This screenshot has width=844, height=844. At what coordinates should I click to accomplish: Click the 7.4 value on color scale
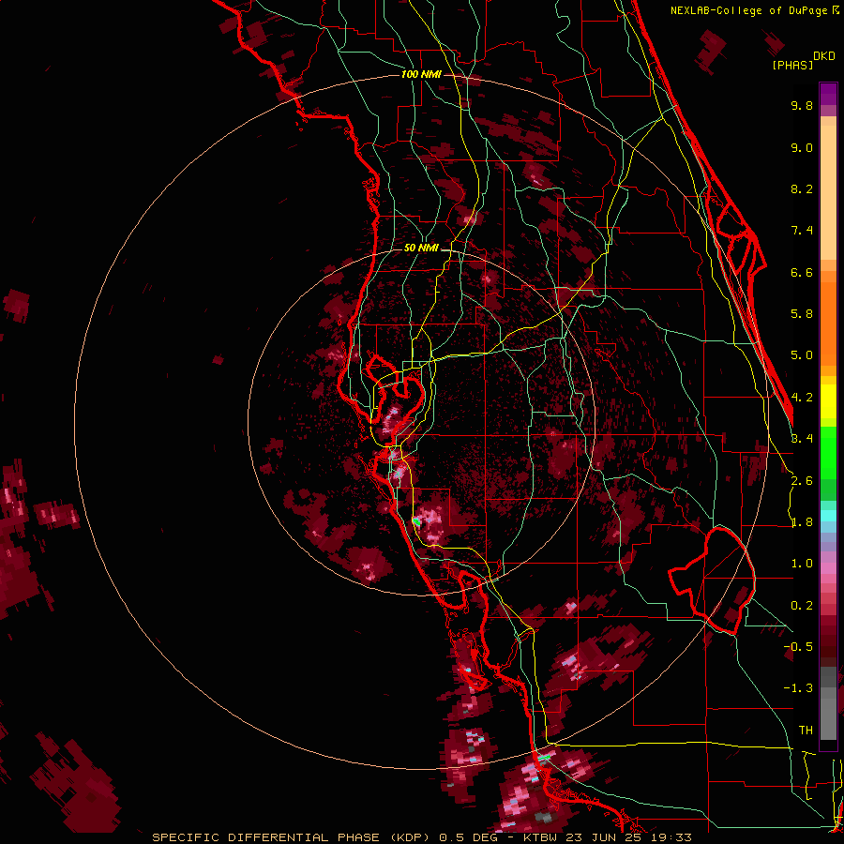802,231
